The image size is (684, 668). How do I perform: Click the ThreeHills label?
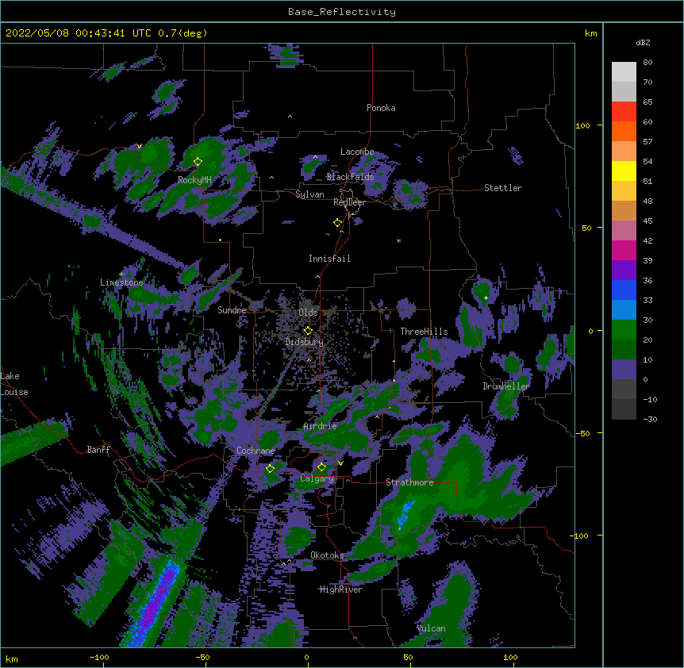424,332
